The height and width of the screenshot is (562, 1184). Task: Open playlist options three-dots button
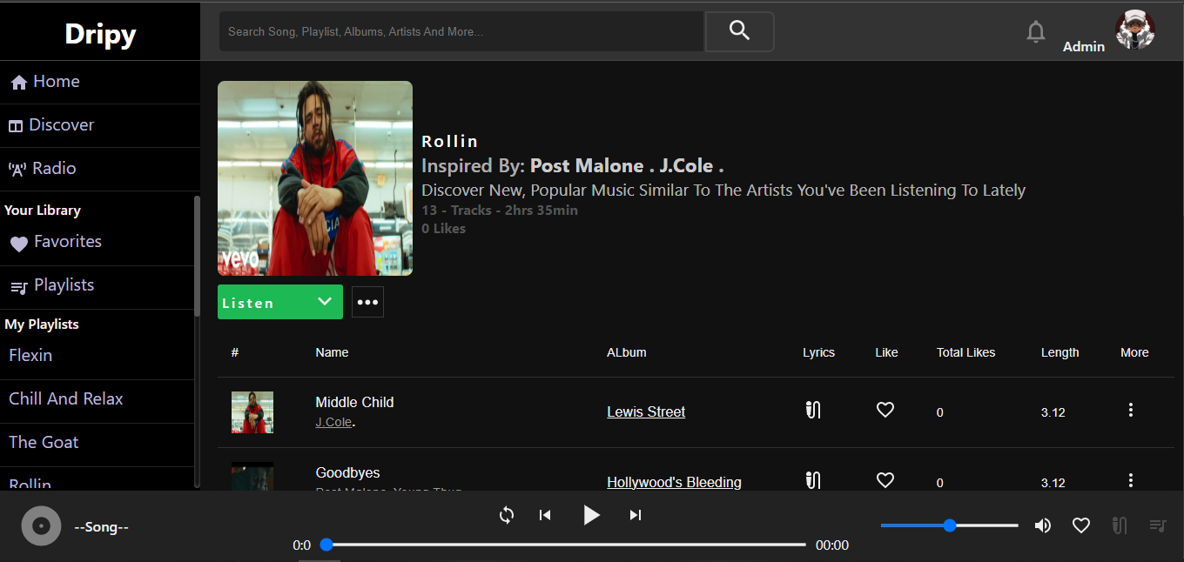[367, 302]
